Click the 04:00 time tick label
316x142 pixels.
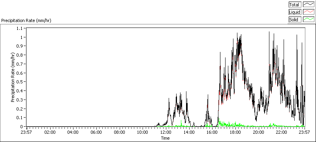[x=73, y=133]
